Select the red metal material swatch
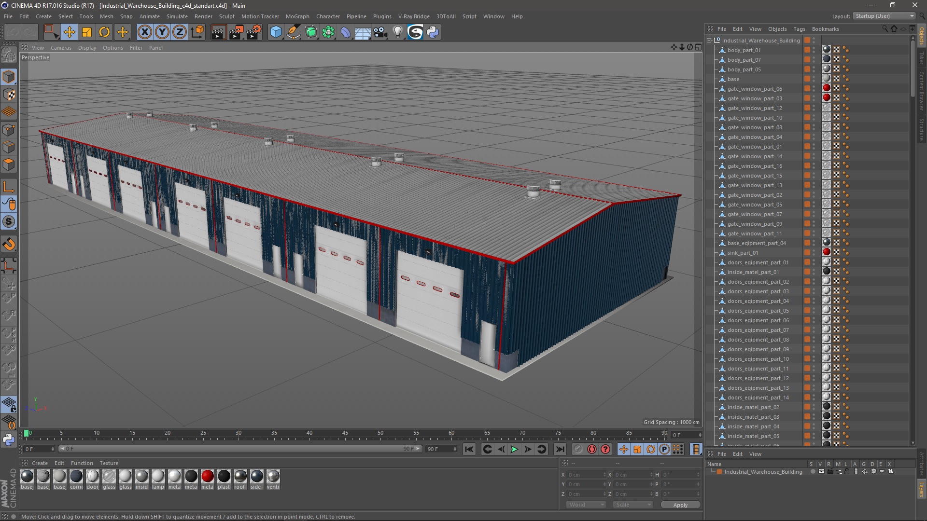927x521 pixels. pyautogui.click(x=207, y=476)
